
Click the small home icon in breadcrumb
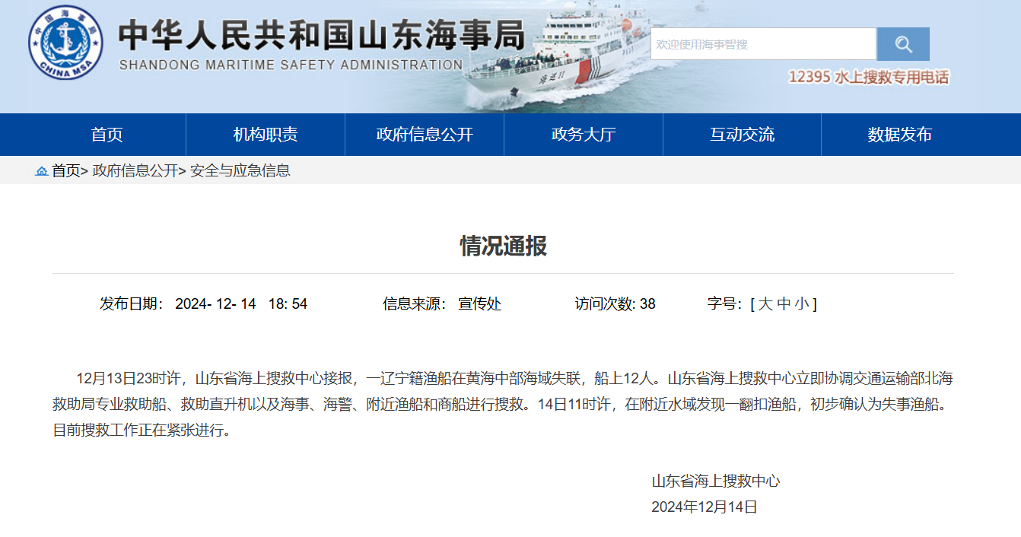click(x=42, y=171)
